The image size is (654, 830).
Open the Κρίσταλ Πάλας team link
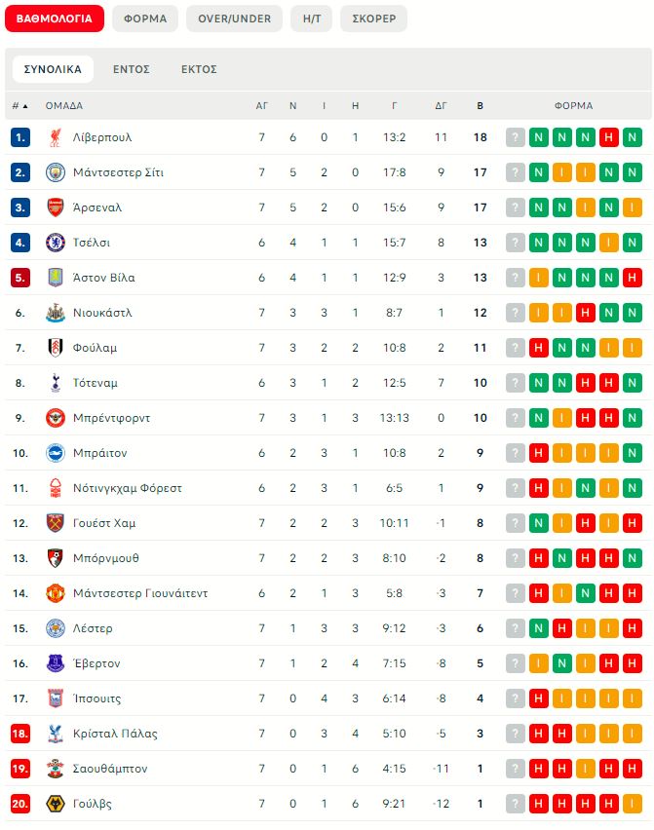coord(115,734)
